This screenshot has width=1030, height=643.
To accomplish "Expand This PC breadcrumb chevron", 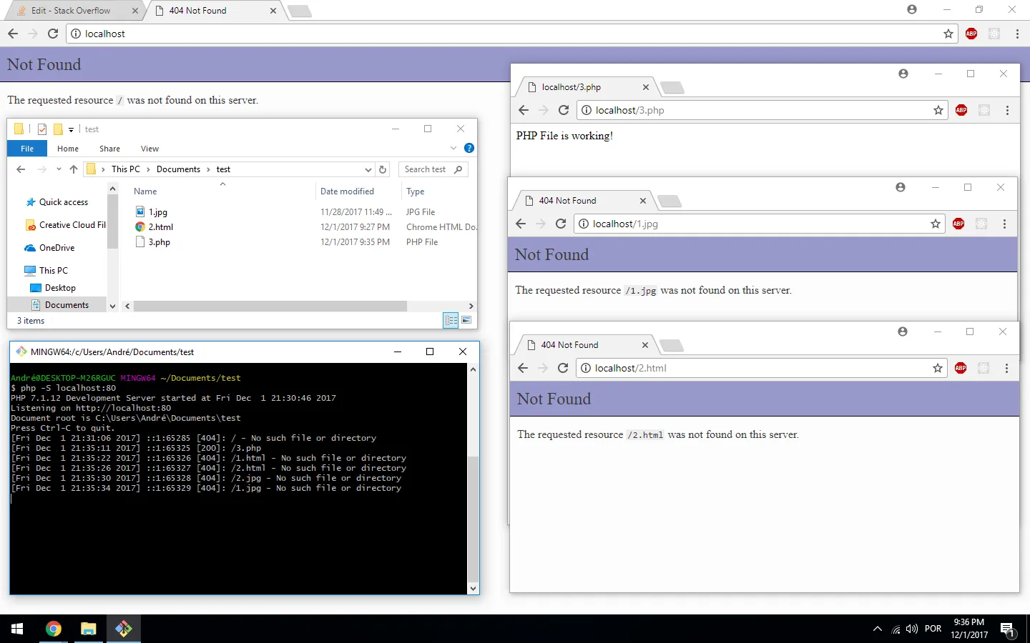I will click(x=148, y=169).
